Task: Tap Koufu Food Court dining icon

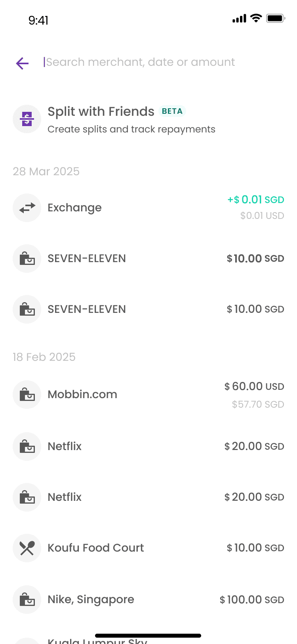Action: [27, 548]
